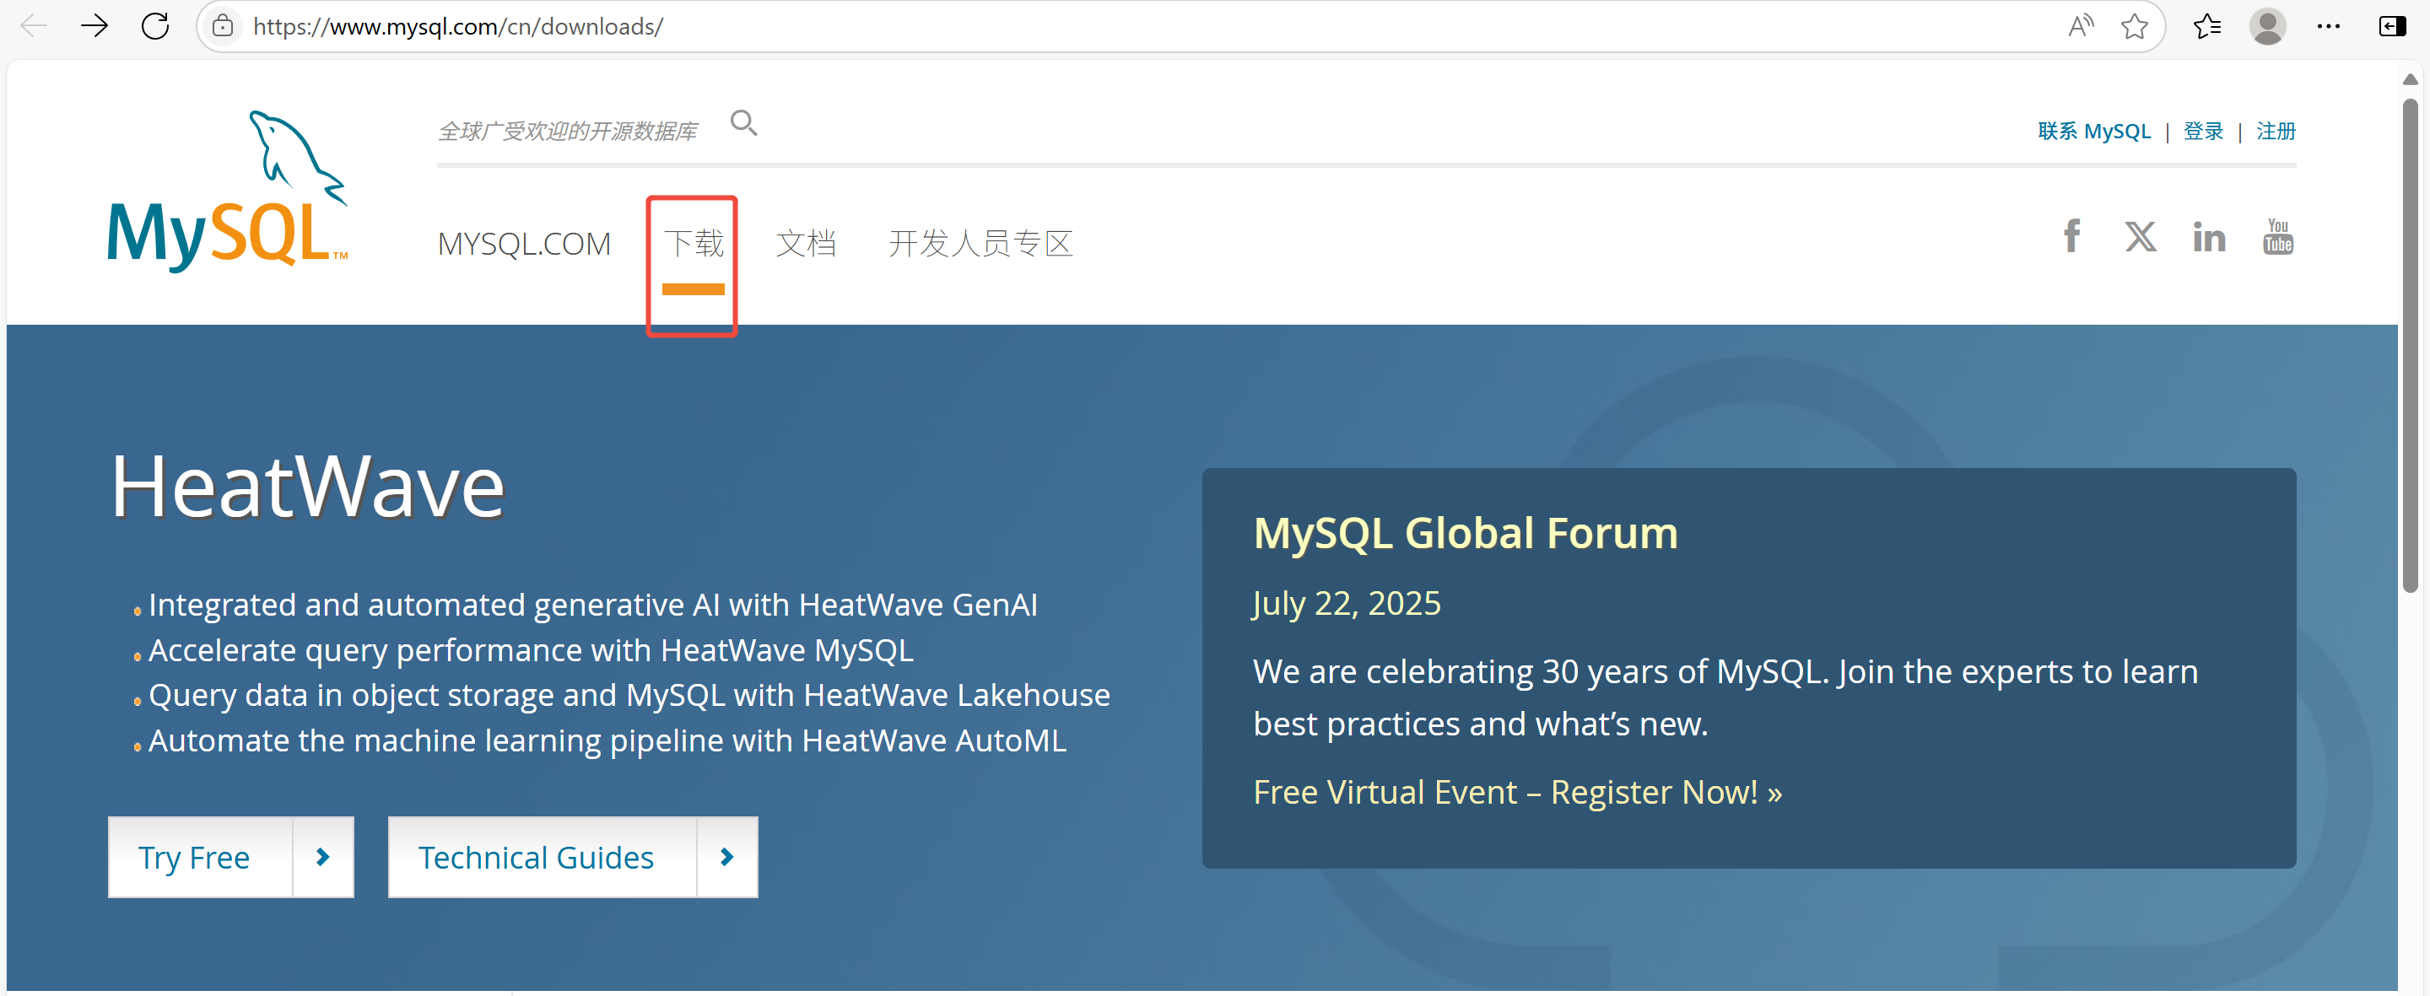The image size is (2430, 996).
Task: Open the Favorites list icon
Action: [2206, 26]
